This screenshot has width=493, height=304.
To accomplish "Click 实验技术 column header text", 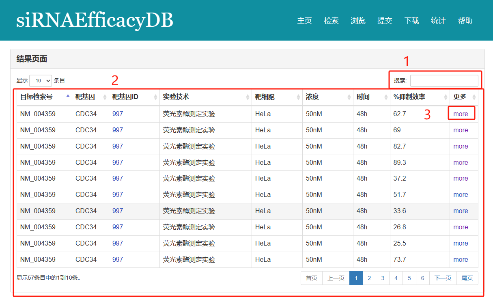I will tap(176, 97).
